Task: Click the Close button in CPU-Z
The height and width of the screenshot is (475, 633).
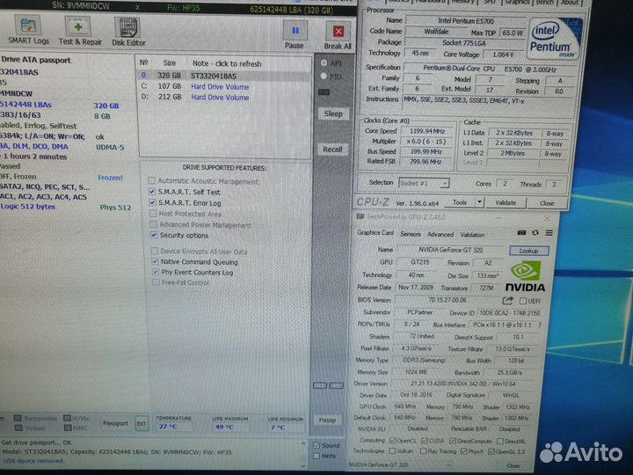Action: coord(547,203)
